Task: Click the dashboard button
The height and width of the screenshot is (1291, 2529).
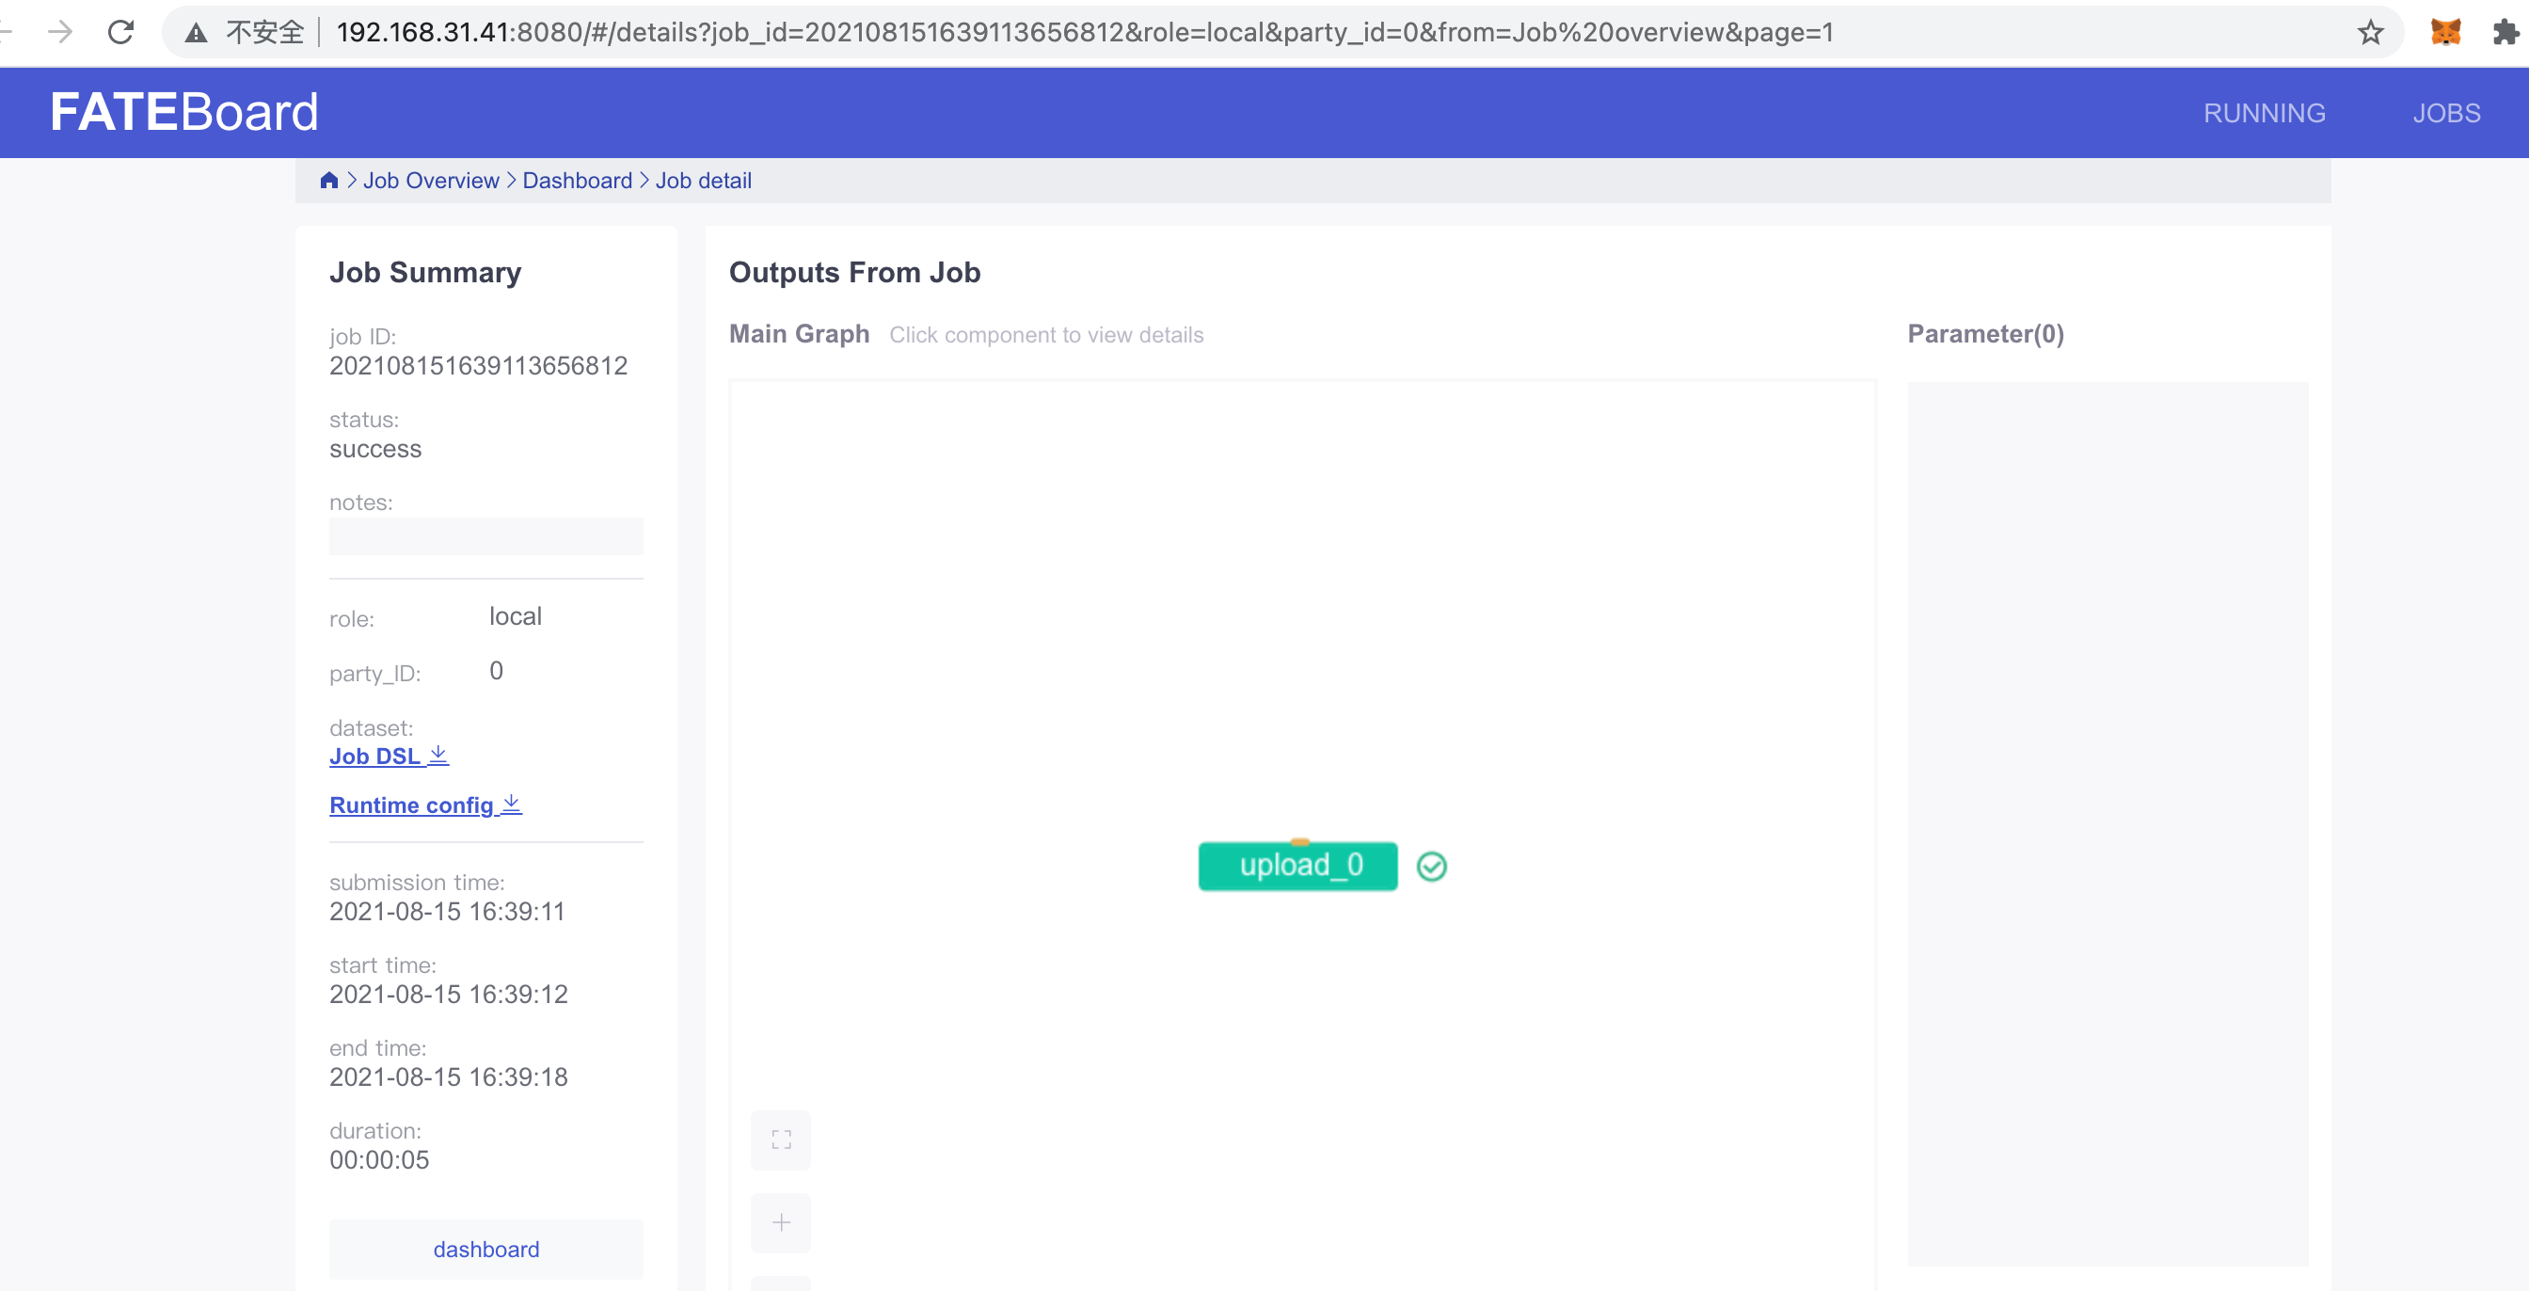Action: [486, 1249]
